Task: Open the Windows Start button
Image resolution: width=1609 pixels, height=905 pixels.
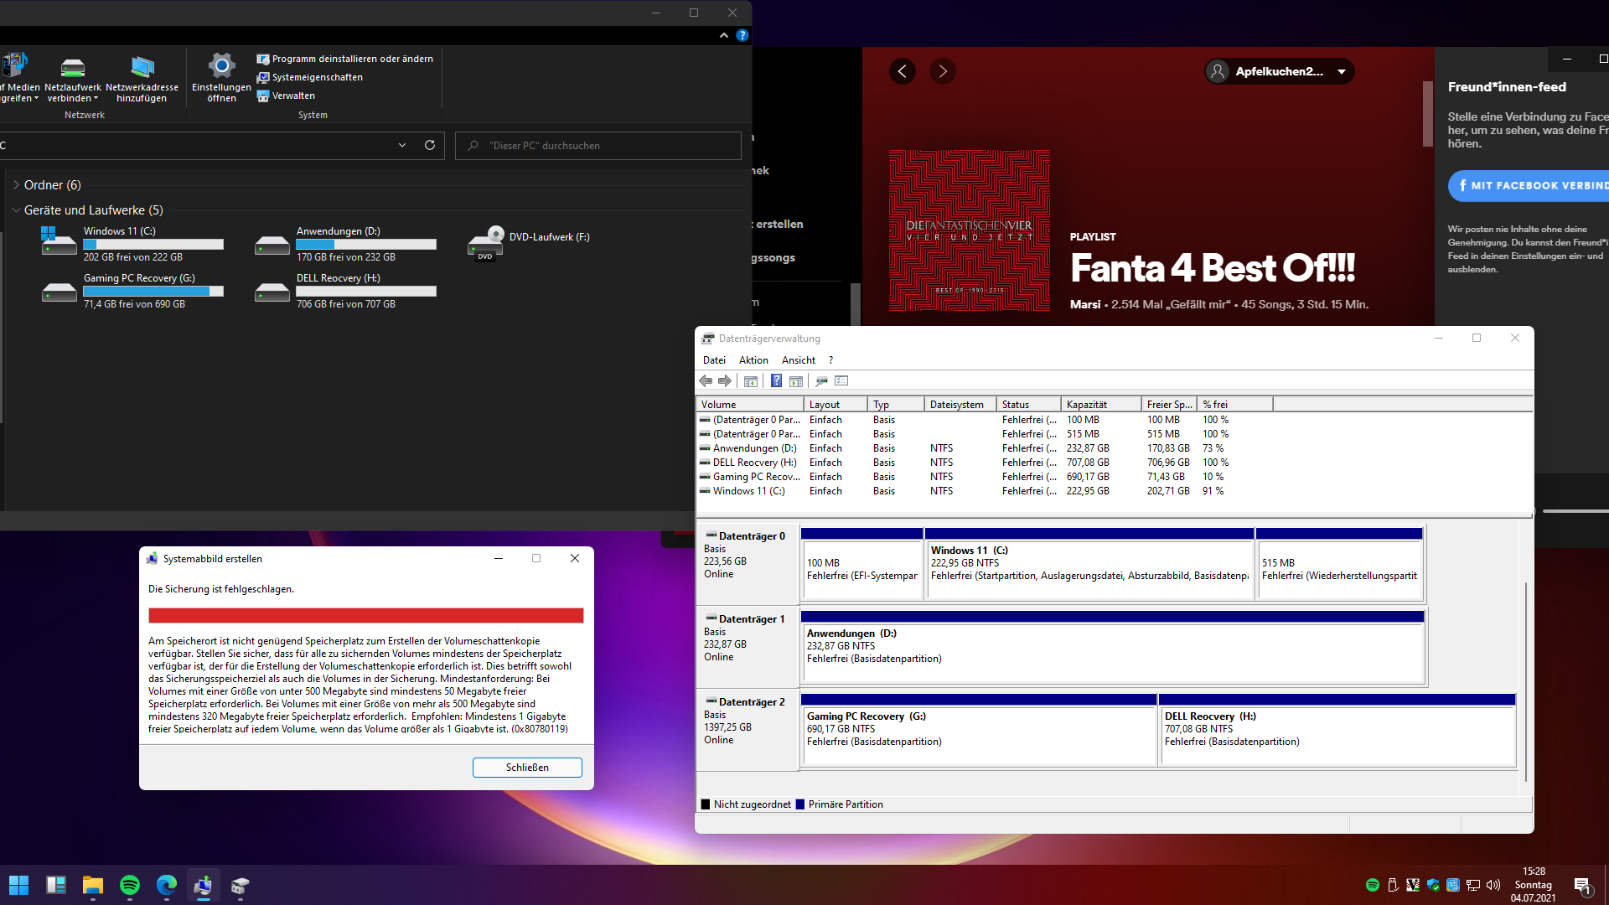Action: 18,885
